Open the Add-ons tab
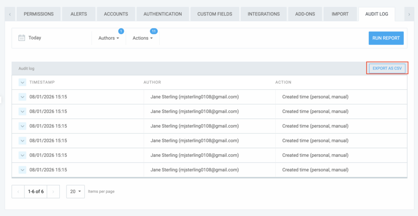This screenshot has height=216, width=418. 305,14
